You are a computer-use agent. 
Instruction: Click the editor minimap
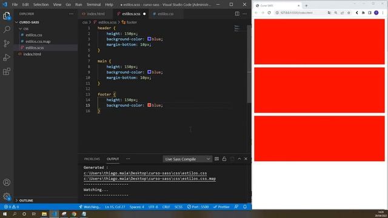tap(237, 28)
